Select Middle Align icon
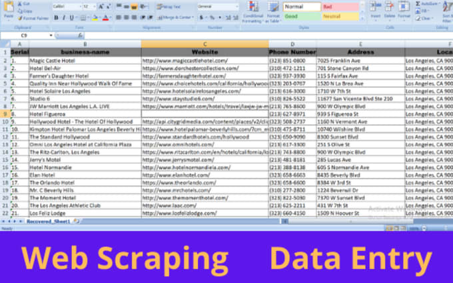453x283 pixels. (x=127, y=7)
